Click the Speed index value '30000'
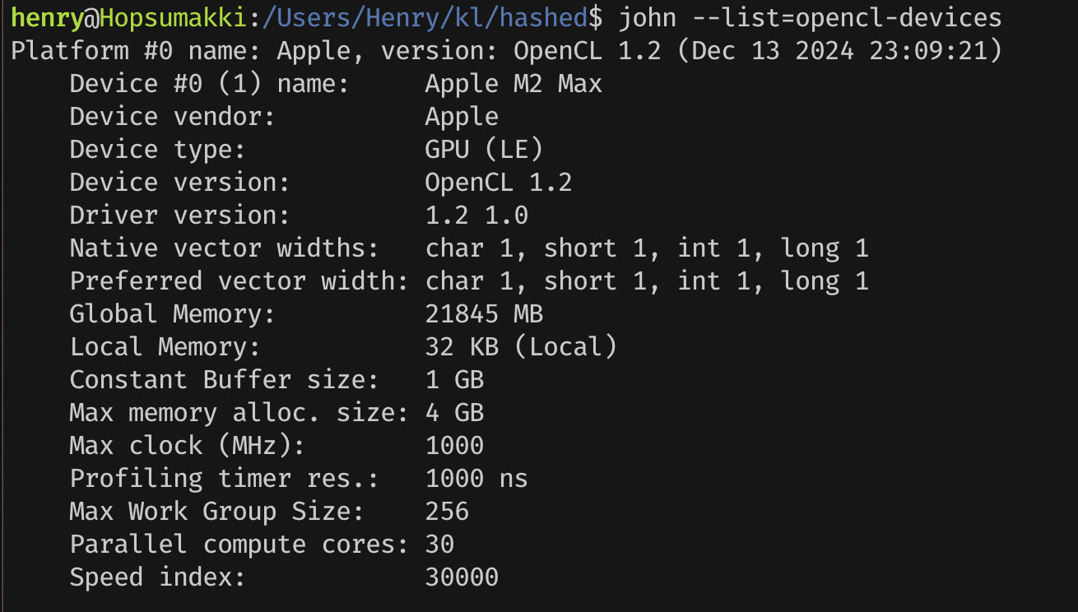 [461, 577]
